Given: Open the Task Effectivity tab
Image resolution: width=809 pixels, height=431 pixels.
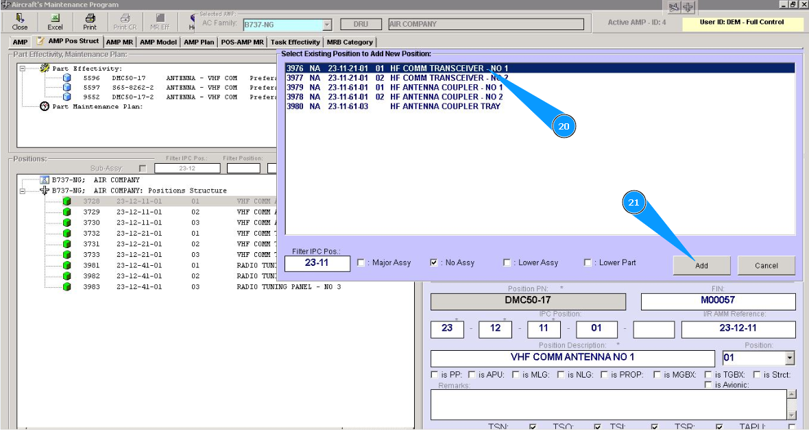Looking at the screenshot, I should pos(295,42).
